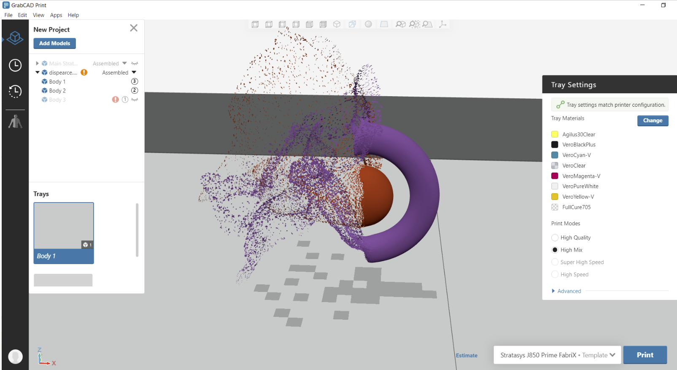Select the fourth view cube in toolbar
Viewport: 677px width, 370px height.
pyautogui.click(x=296, y=24)
